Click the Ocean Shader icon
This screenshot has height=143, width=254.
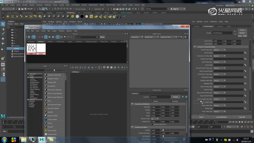tap(45, 119)
